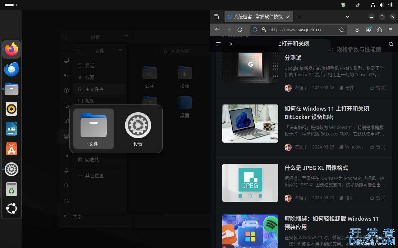398x248 pixels.
Task: Show applications with the Ubuntu logo button
Action: pyautogui.click(x=12, y=209)
